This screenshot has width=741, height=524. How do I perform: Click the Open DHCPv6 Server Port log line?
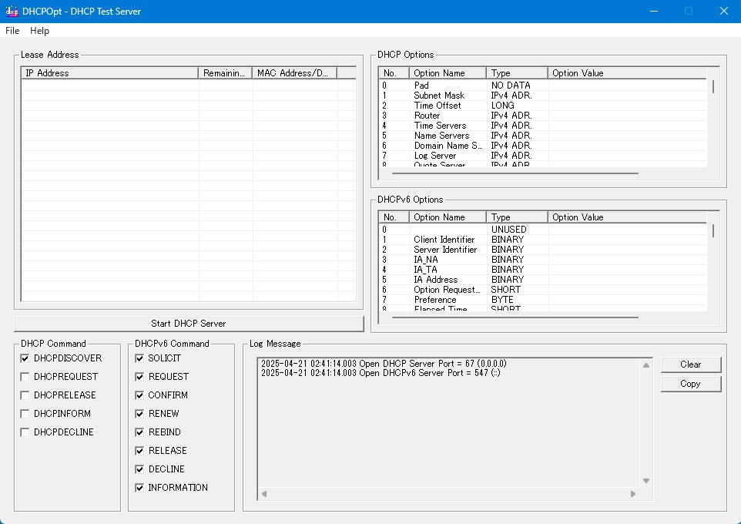(381, 373)
